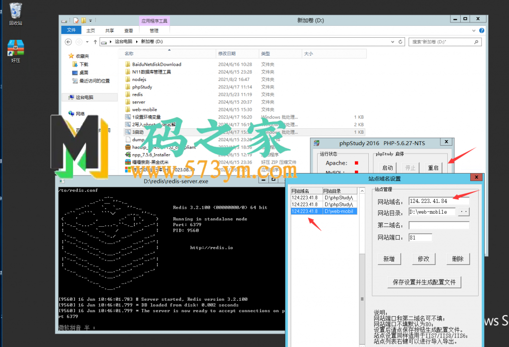Open recent locations dropdown arrow

(87, 42)
